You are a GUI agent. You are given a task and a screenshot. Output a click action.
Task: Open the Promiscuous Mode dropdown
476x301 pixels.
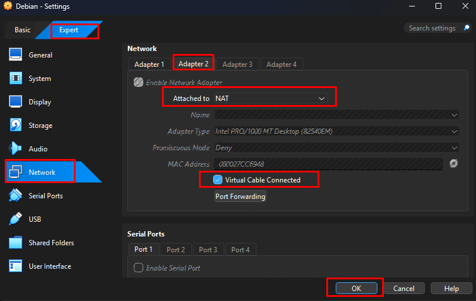tap(337, 148)
